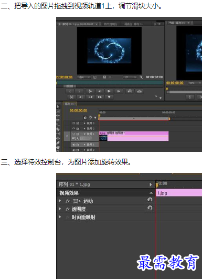Select the Slip tool
202x279 pixels.
pos(58,134)
